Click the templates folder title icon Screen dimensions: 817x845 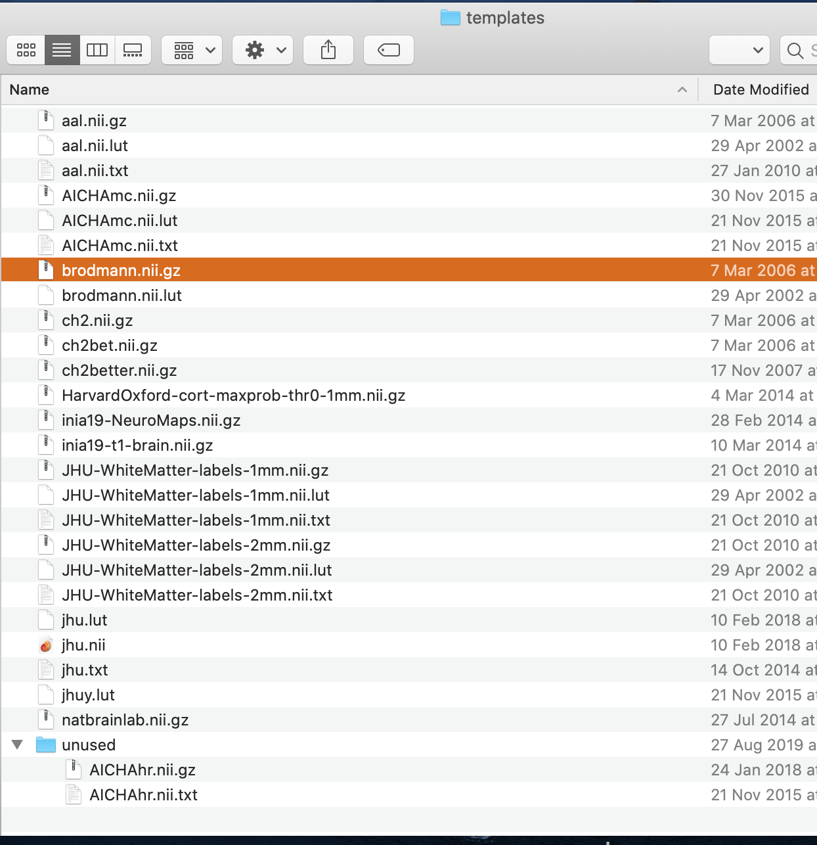point(450,18)
